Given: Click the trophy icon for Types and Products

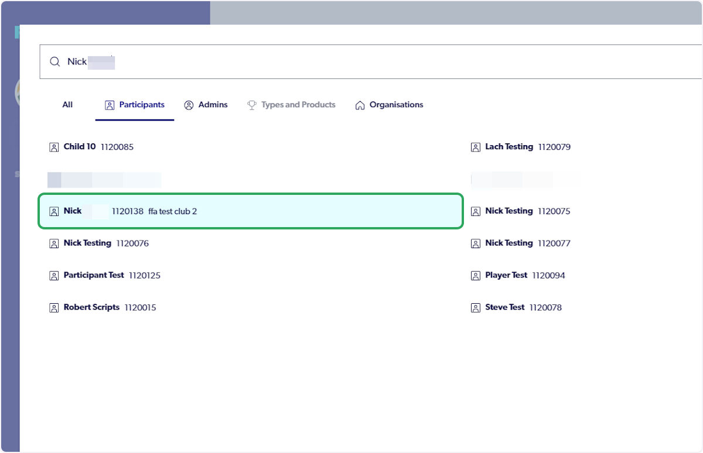Looking at the screenshot, I should (x=252, y=105).
